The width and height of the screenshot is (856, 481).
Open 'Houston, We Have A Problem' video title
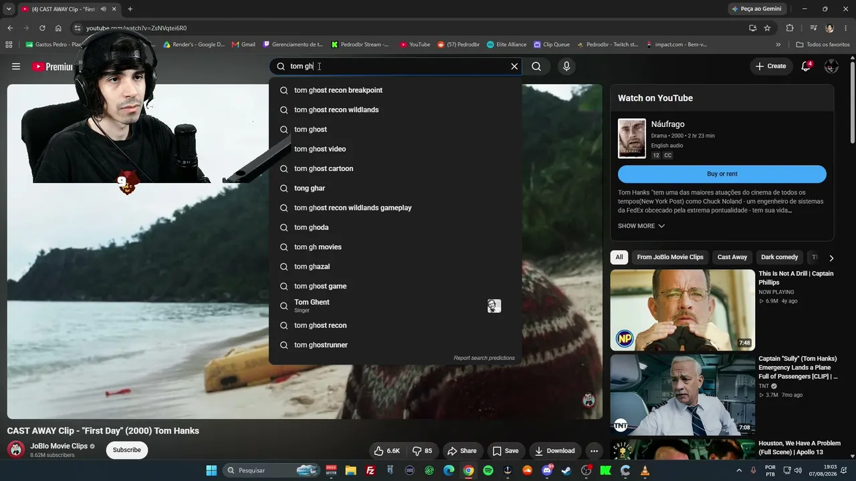799,448
